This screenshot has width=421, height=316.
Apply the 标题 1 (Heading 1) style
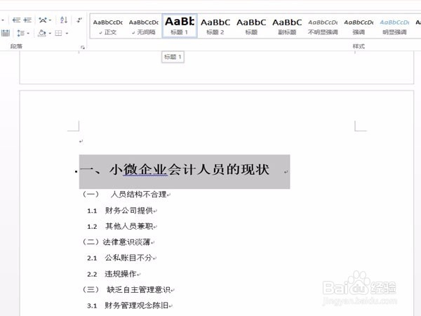coord(180,26)
